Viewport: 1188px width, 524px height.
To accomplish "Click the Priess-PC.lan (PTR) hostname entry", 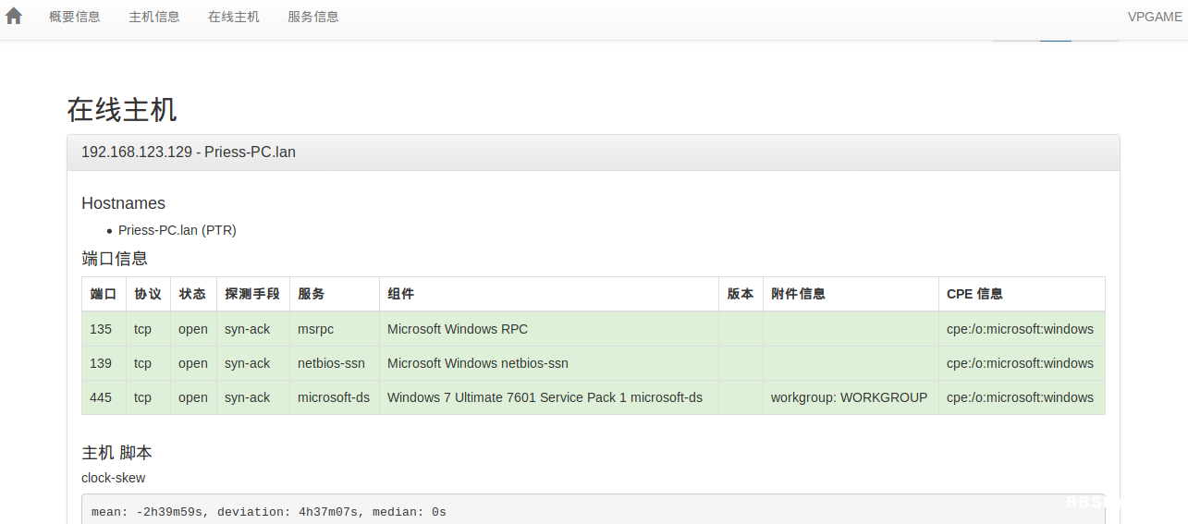I will click(x=178, y=230).
